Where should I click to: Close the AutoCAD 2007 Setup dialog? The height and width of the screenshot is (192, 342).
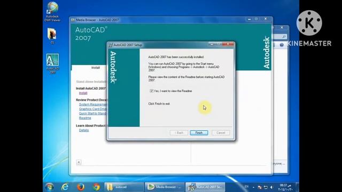228,44
